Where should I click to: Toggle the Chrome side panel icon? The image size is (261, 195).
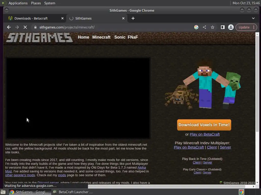point(223,27)
